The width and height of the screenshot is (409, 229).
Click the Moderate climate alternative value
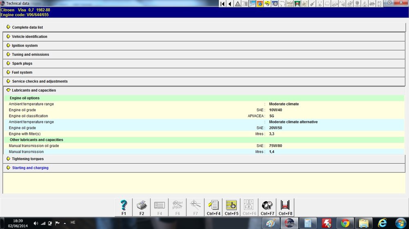pos(293,122)
